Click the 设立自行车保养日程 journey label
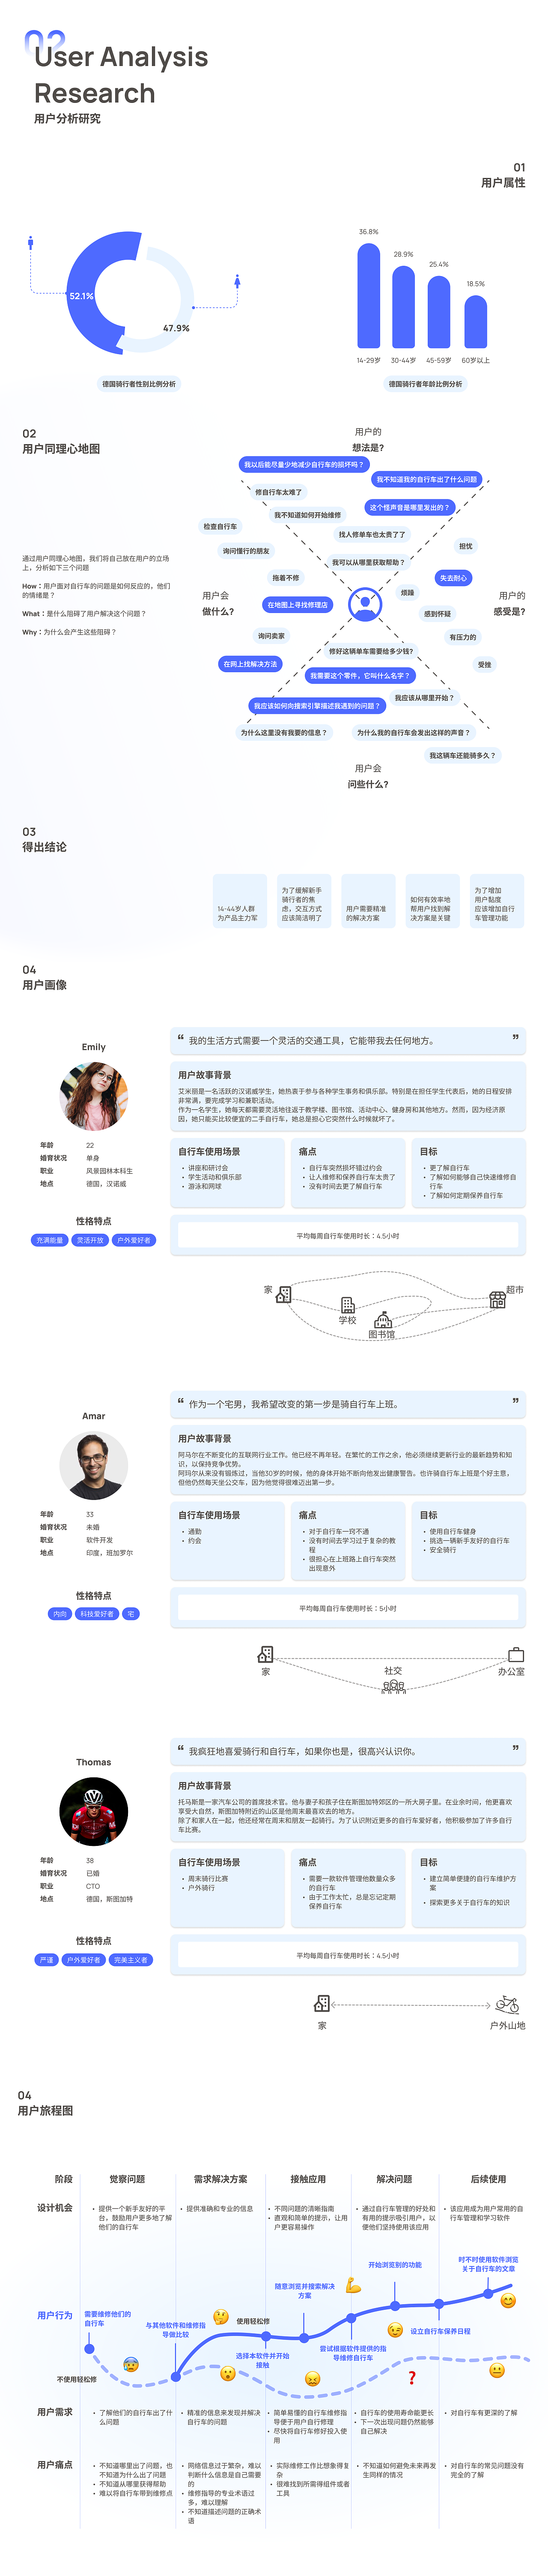Viewport: 548px width, 2576px height. click(x=440, y=2331)
